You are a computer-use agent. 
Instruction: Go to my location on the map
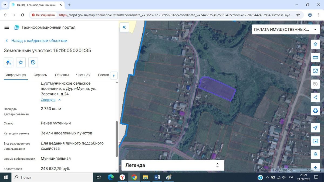315,128
